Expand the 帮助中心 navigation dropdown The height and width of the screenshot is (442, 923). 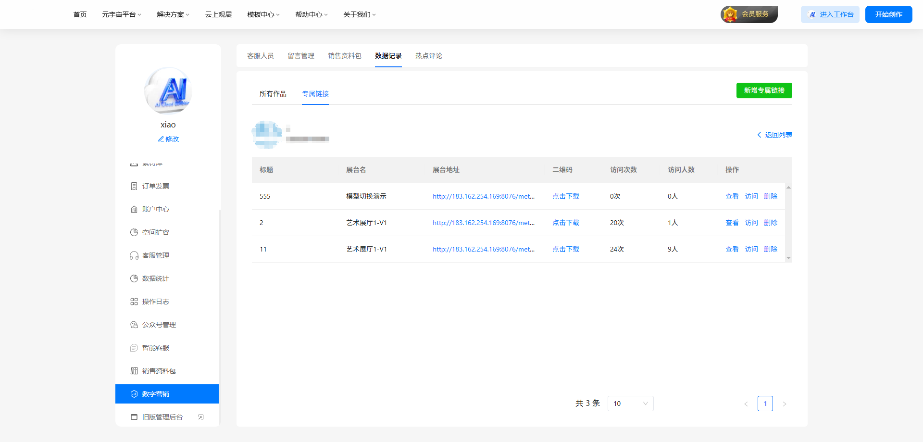311,14
